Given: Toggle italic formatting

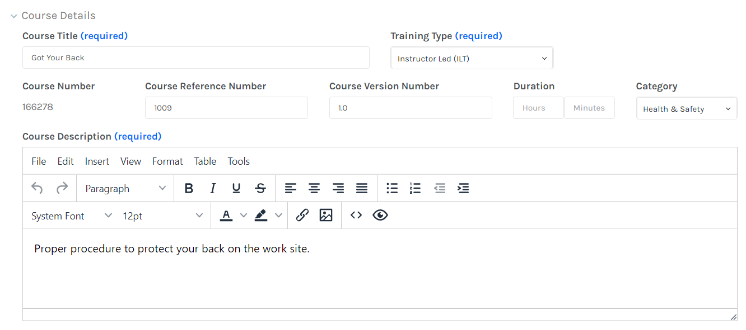Looking at the screenshot, I should [213, 188].
